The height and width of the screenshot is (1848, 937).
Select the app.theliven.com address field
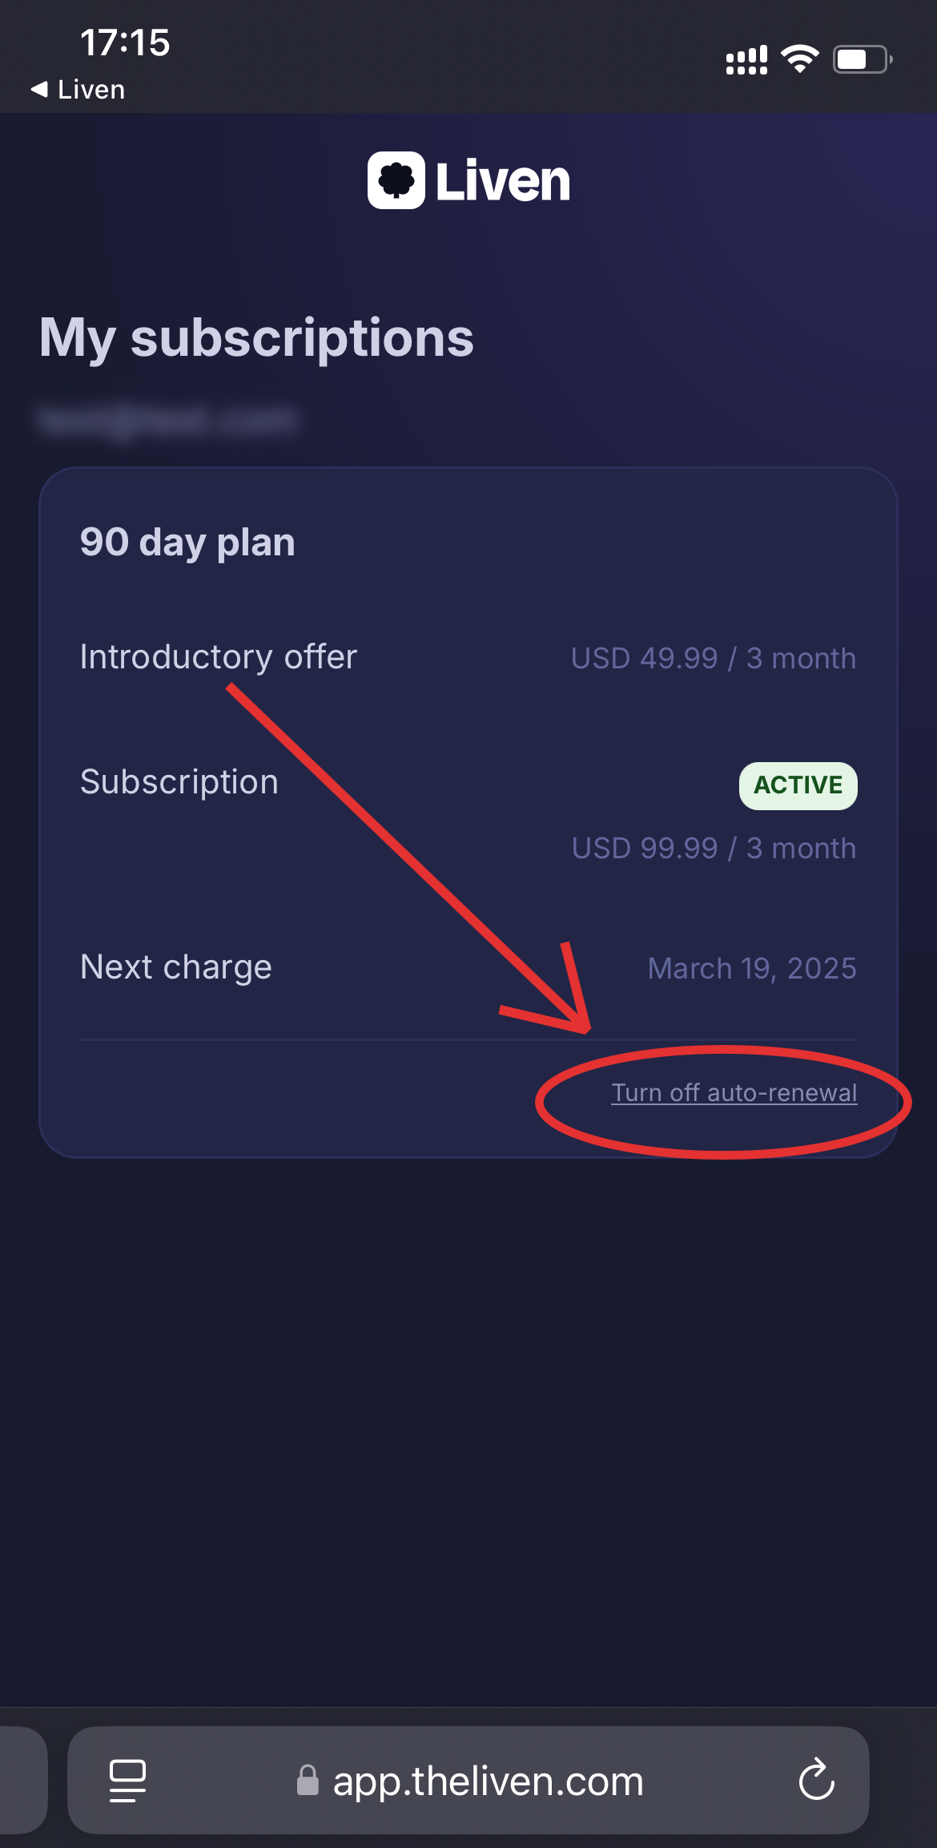(x=488, y=1781)
